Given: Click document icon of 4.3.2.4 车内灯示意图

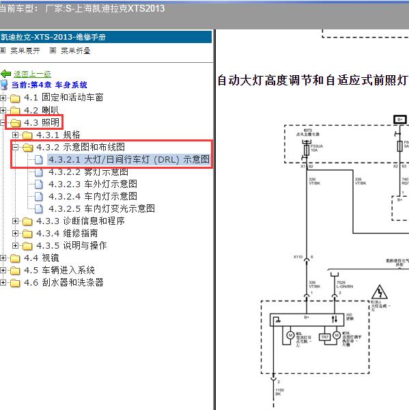Looking at the screenshot, I should point(39,196).
